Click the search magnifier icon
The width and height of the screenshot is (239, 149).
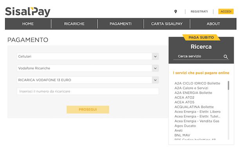[x=226, y=57]
